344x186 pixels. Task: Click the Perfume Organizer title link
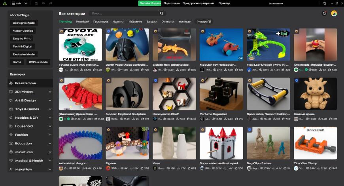pyautogui.click(x=213, y=114)
